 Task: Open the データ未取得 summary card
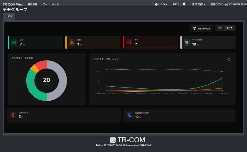(208, 43)
